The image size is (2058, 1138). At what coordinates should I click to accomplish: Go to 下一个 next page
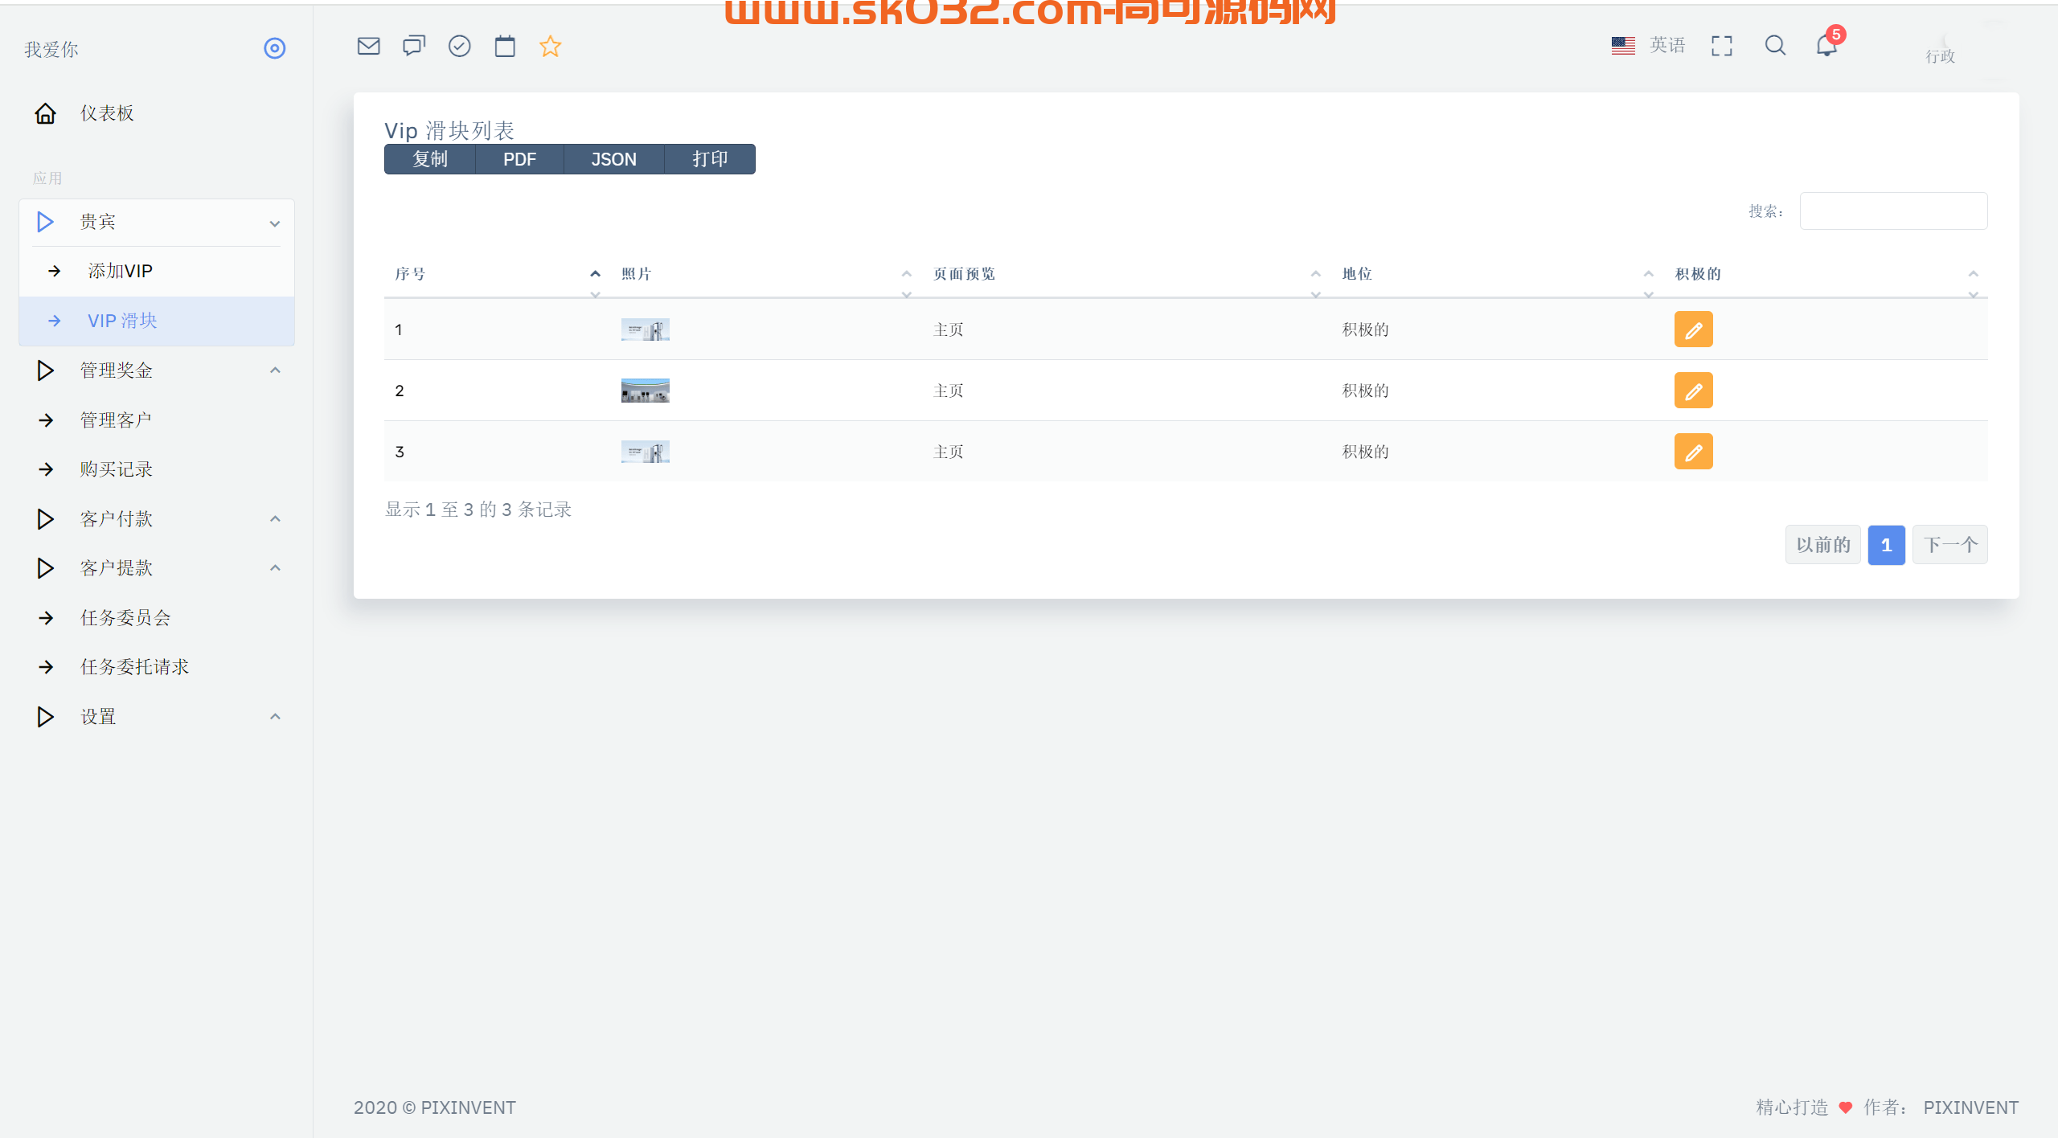[x=1949, y=545]
